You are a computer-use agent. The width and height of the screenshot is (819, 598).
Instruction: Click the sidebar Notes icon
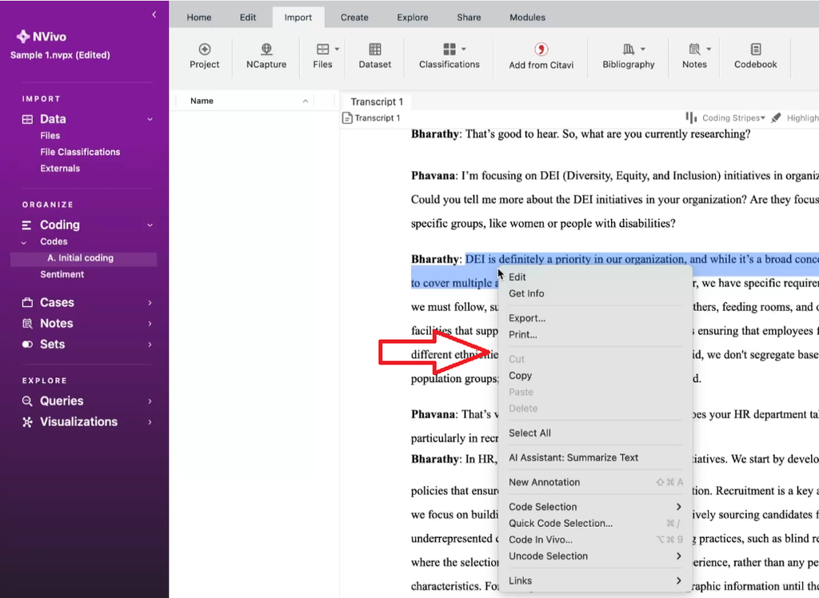(27, 323)
